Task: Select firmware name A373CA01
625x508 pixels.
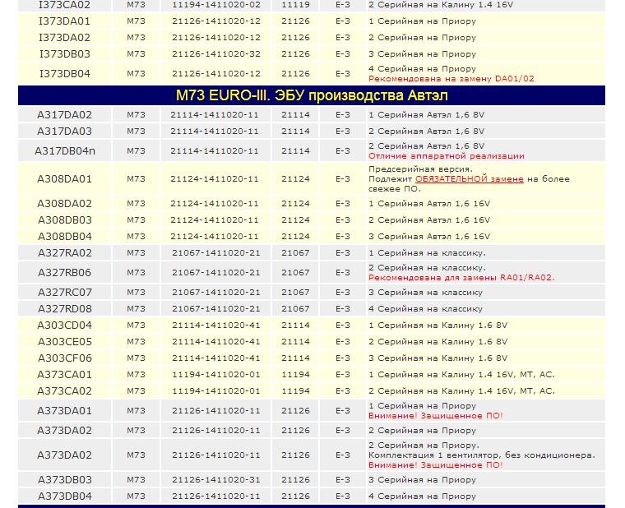Action: 65,375
